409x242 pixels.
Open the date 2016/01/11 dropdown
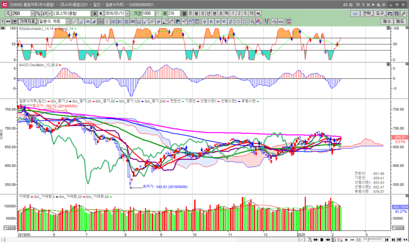click(128, 13)
